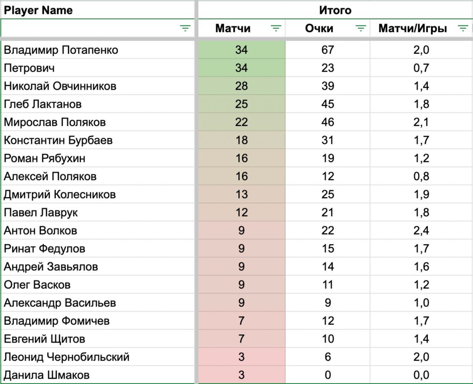Image resolution: width=473 pixels, height=384 pixels.
Task: Click Александр Васильев's points cell showing 9
Action: [327, 303]
